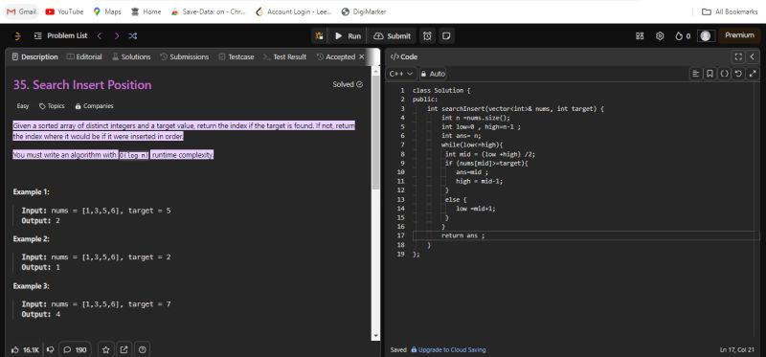The width and height of the screenshot is (766, 357).
Task: Open YouTube bookmark
Action: (x=64, y=11)
